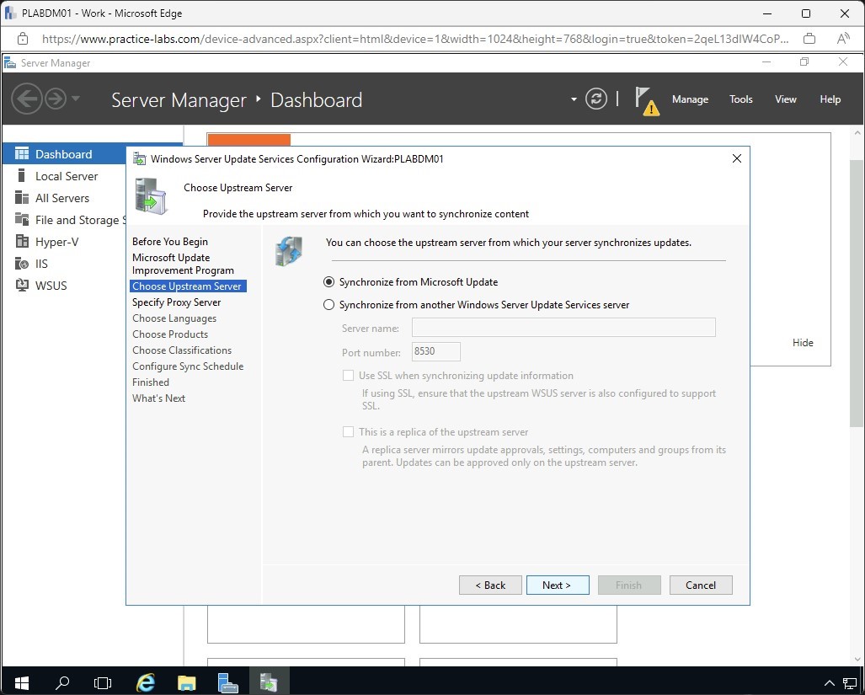This screenshot has width=865, height=695.
Task: Expand the dropdown arrow beside refresh icon
Action: 574,99
